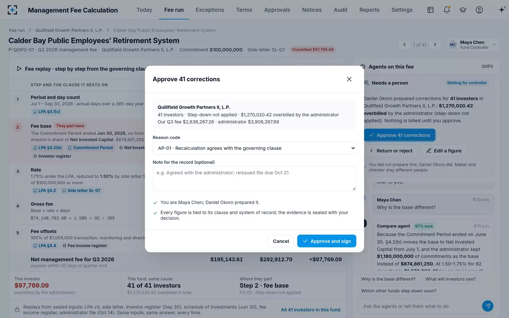This screenshot has height=318, width=509.
Task: Open LPA §4.2 clause reference
Action: pyautogui.click(x=45, y=190)
